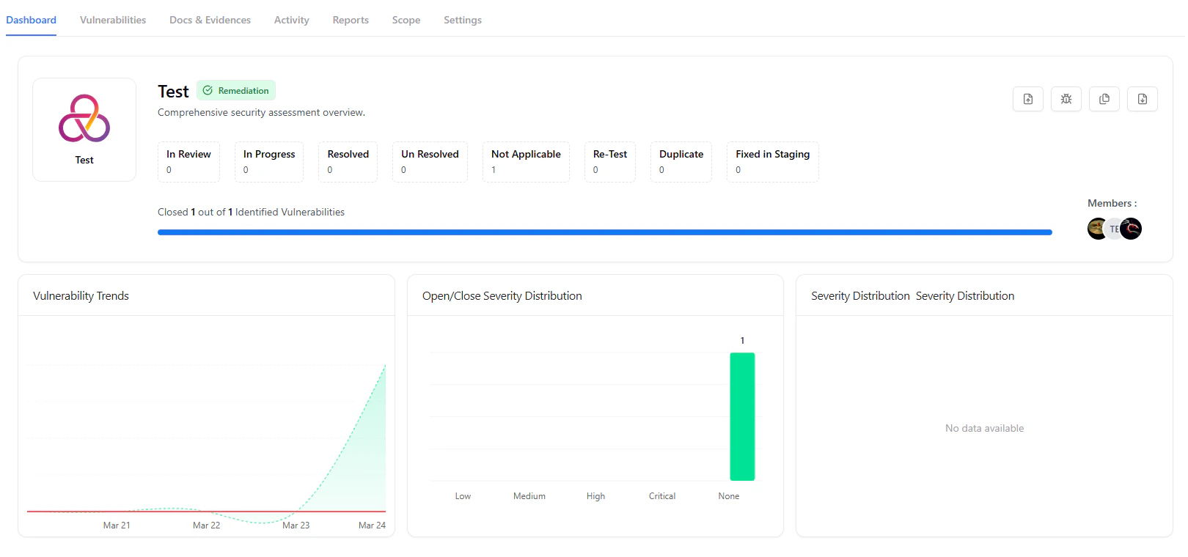Click the Vulnerability Trends chart title
Viewport: 1188px width, 557px height.
(x=81, y=296)
